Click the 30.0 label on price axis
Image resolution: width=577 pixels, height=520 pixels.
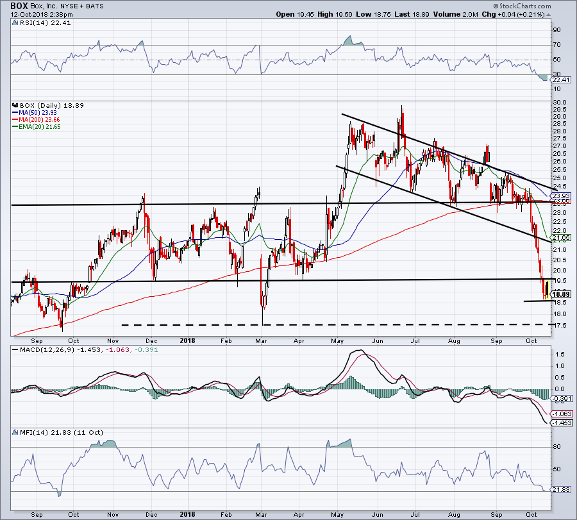[x=559, y=103]
